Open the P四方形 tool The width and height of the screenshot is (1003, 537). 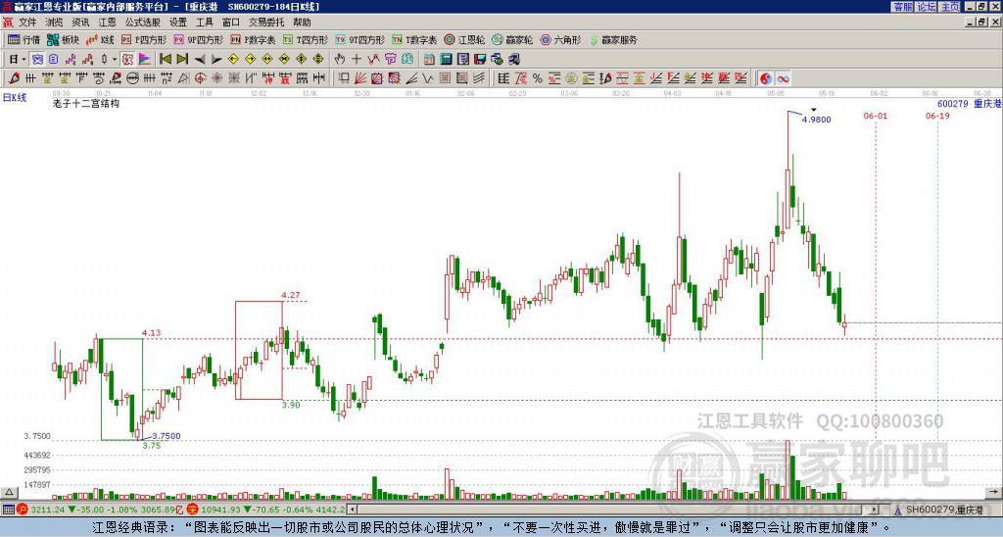144,39
